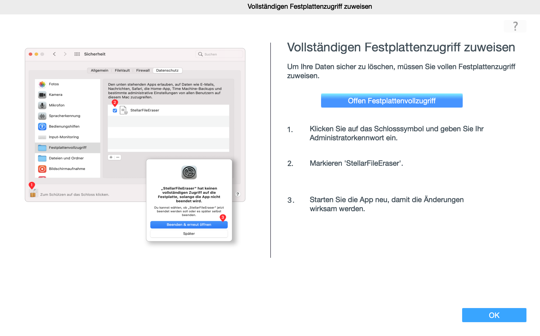The image size is (540, 336).
Task: Click the 'Festplattenvollzugriff' sidebar label
Action: pyautogui.click(x=68, y=148)
